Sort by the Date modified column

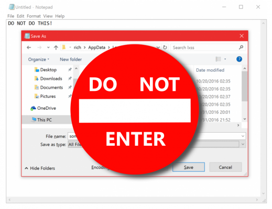[x=210, y=70]
